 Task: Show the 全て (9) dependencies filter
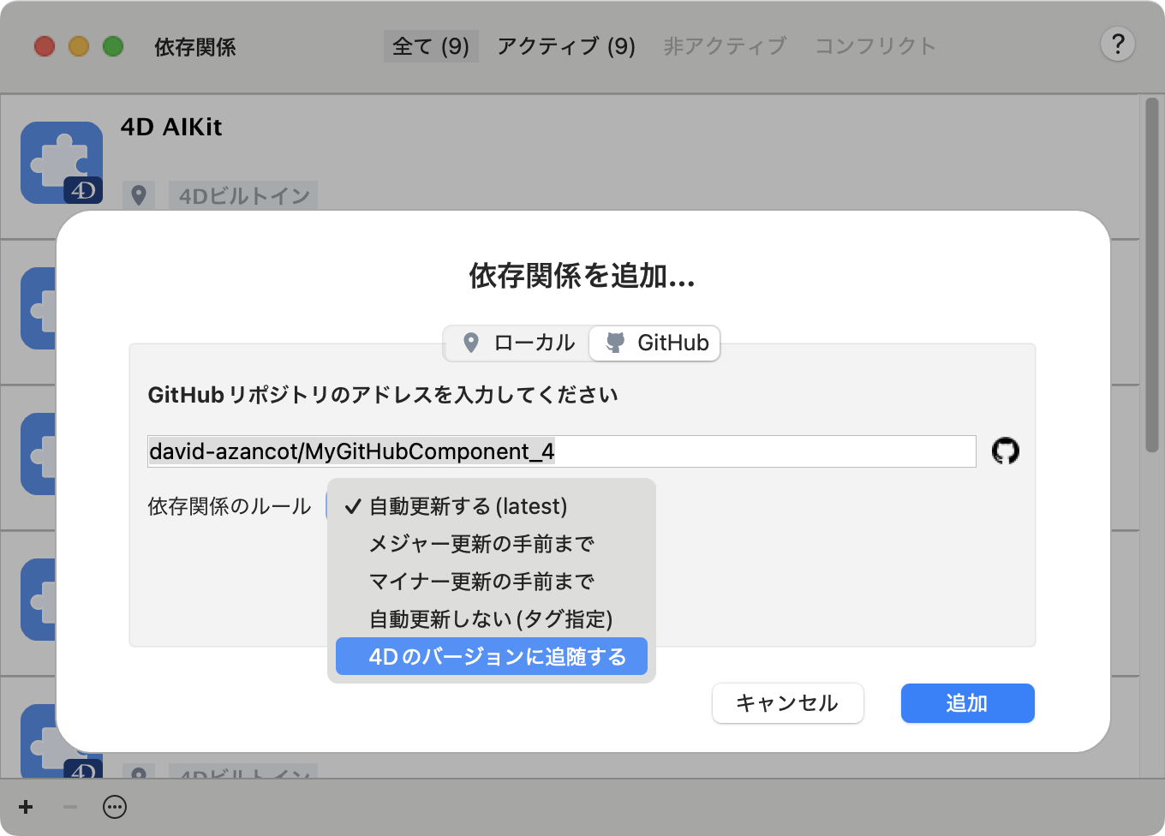(x=430, y=46)
